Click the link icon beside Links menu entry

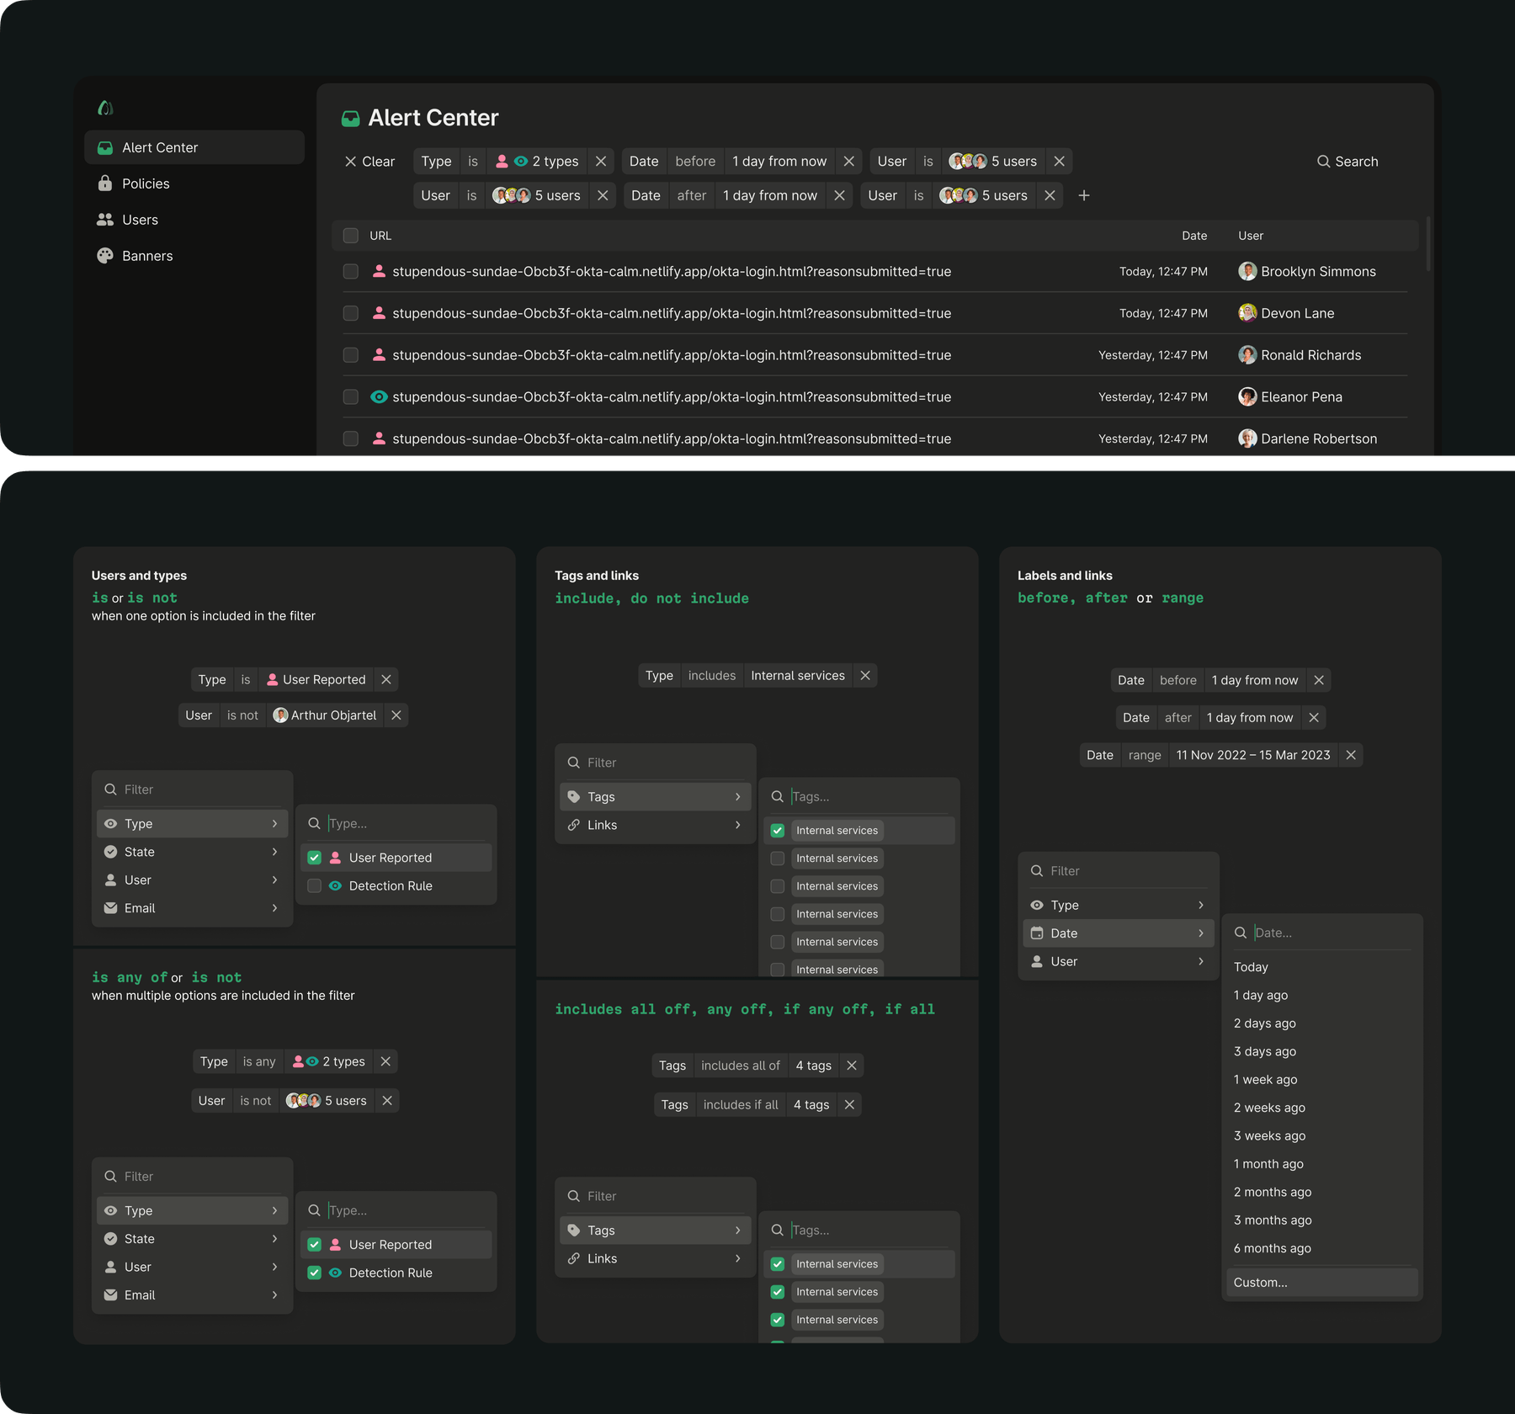click(x=573, y=825)
